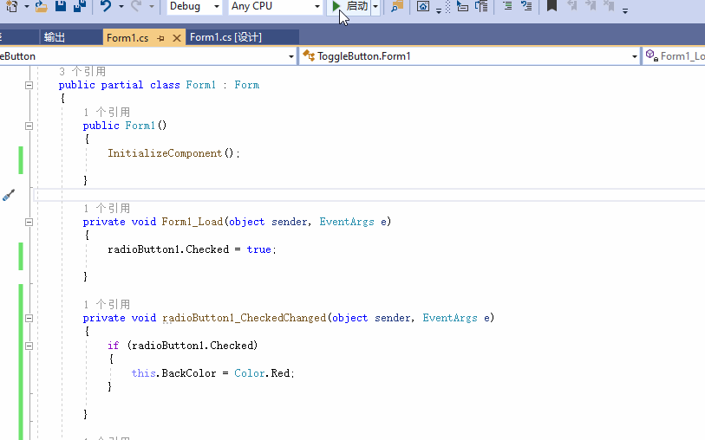Toggle pin on Form1.cs tab
Image resolution: width=705 pixels, height=440 pixels.
[160, 37]
